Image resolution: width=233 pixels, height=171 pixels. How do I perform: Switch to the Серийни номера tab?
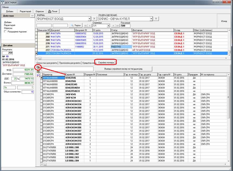tap(106, 63)
